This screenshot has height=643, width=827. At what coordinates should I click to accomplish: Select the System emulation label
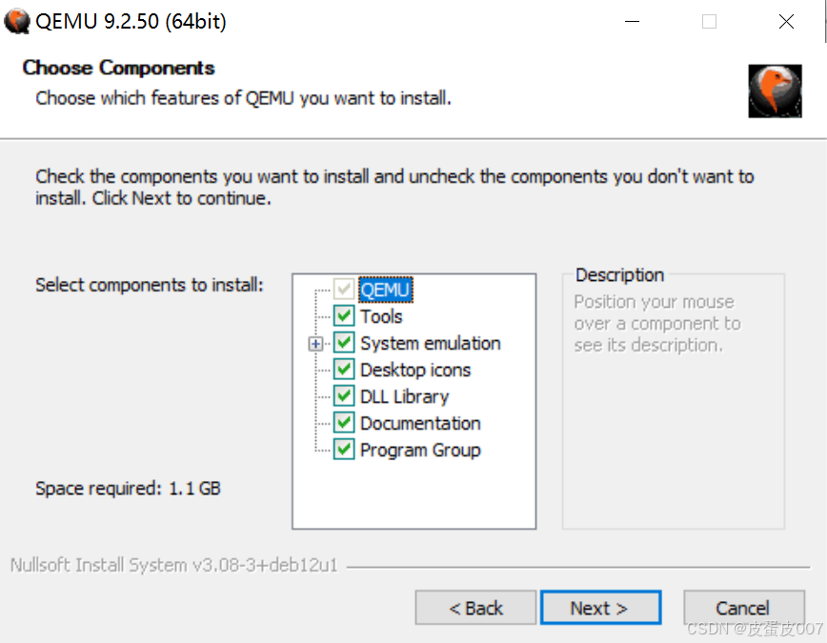coord(431,343)
